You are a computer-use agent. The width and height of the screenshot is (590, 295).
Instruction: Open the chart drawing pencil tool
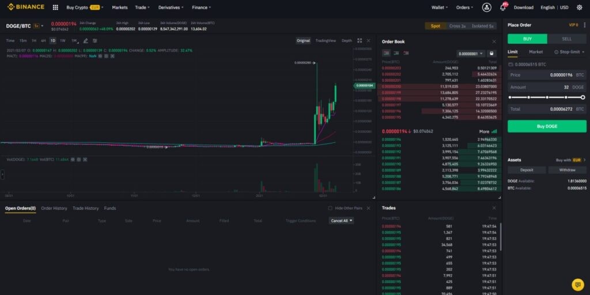pyautogui.click(x=85, y=41)
